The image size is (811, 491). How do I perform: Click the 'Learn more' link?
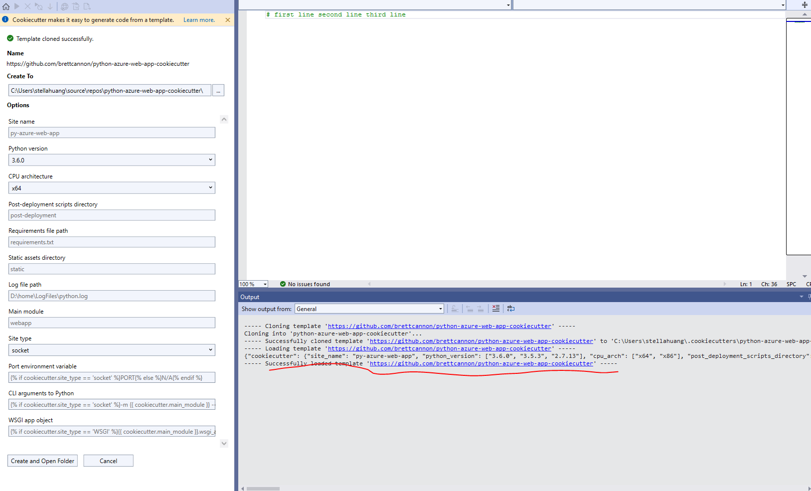point(199,19)
